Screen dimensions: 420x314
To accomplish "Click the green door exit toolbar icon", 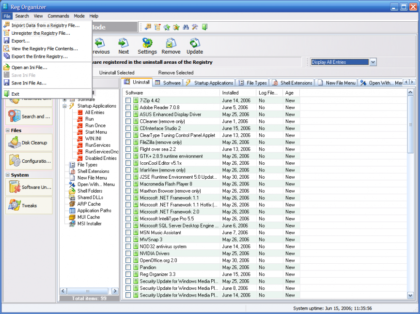I will click(204, 27).
